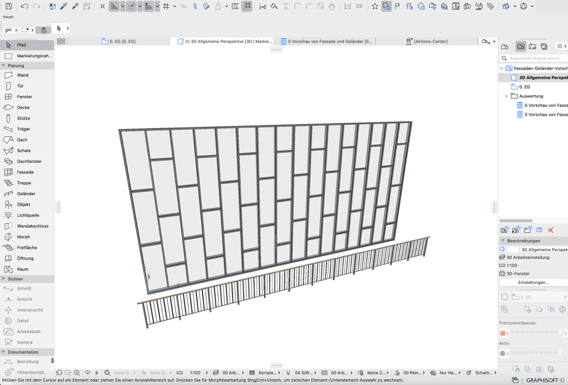Select the eyedropper pick-up parameters tool
This screenshot has width=568, height=385.
[x=64, y=6]
